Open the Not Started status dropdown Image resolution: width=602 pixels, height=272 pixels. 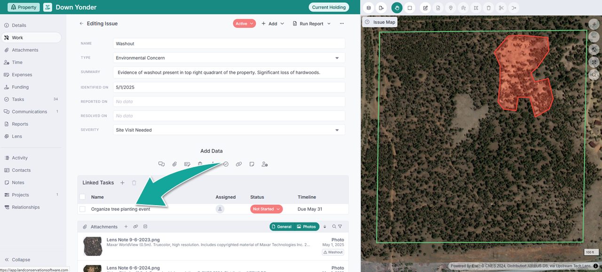[266, 209]
